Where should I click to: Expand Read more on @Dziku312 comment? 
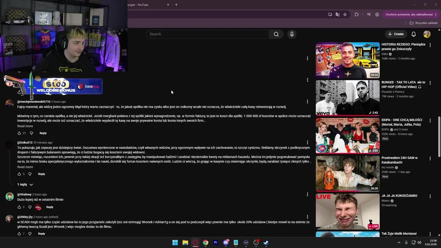[25, 167]
